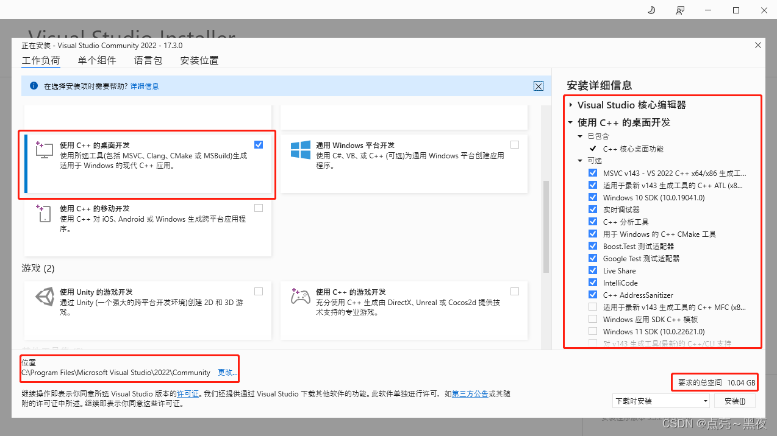The height and width of the screenshot is (436, 777).
Task: Uncheck C++ 分析工具 option
Action: tap(593, 222)
